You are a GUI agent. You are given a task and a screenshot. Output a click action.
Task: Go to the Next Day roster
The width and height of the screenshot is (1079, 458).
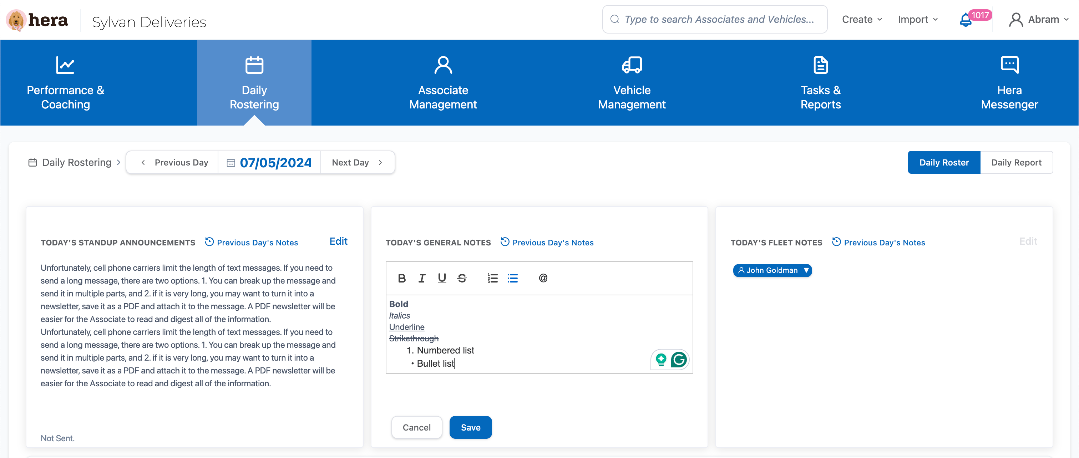point(357,162)
